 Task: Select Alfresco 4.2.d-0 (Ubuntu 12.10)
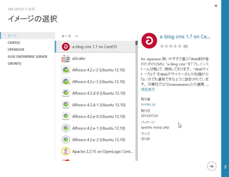pyautogui.click(x=95, y=93)
